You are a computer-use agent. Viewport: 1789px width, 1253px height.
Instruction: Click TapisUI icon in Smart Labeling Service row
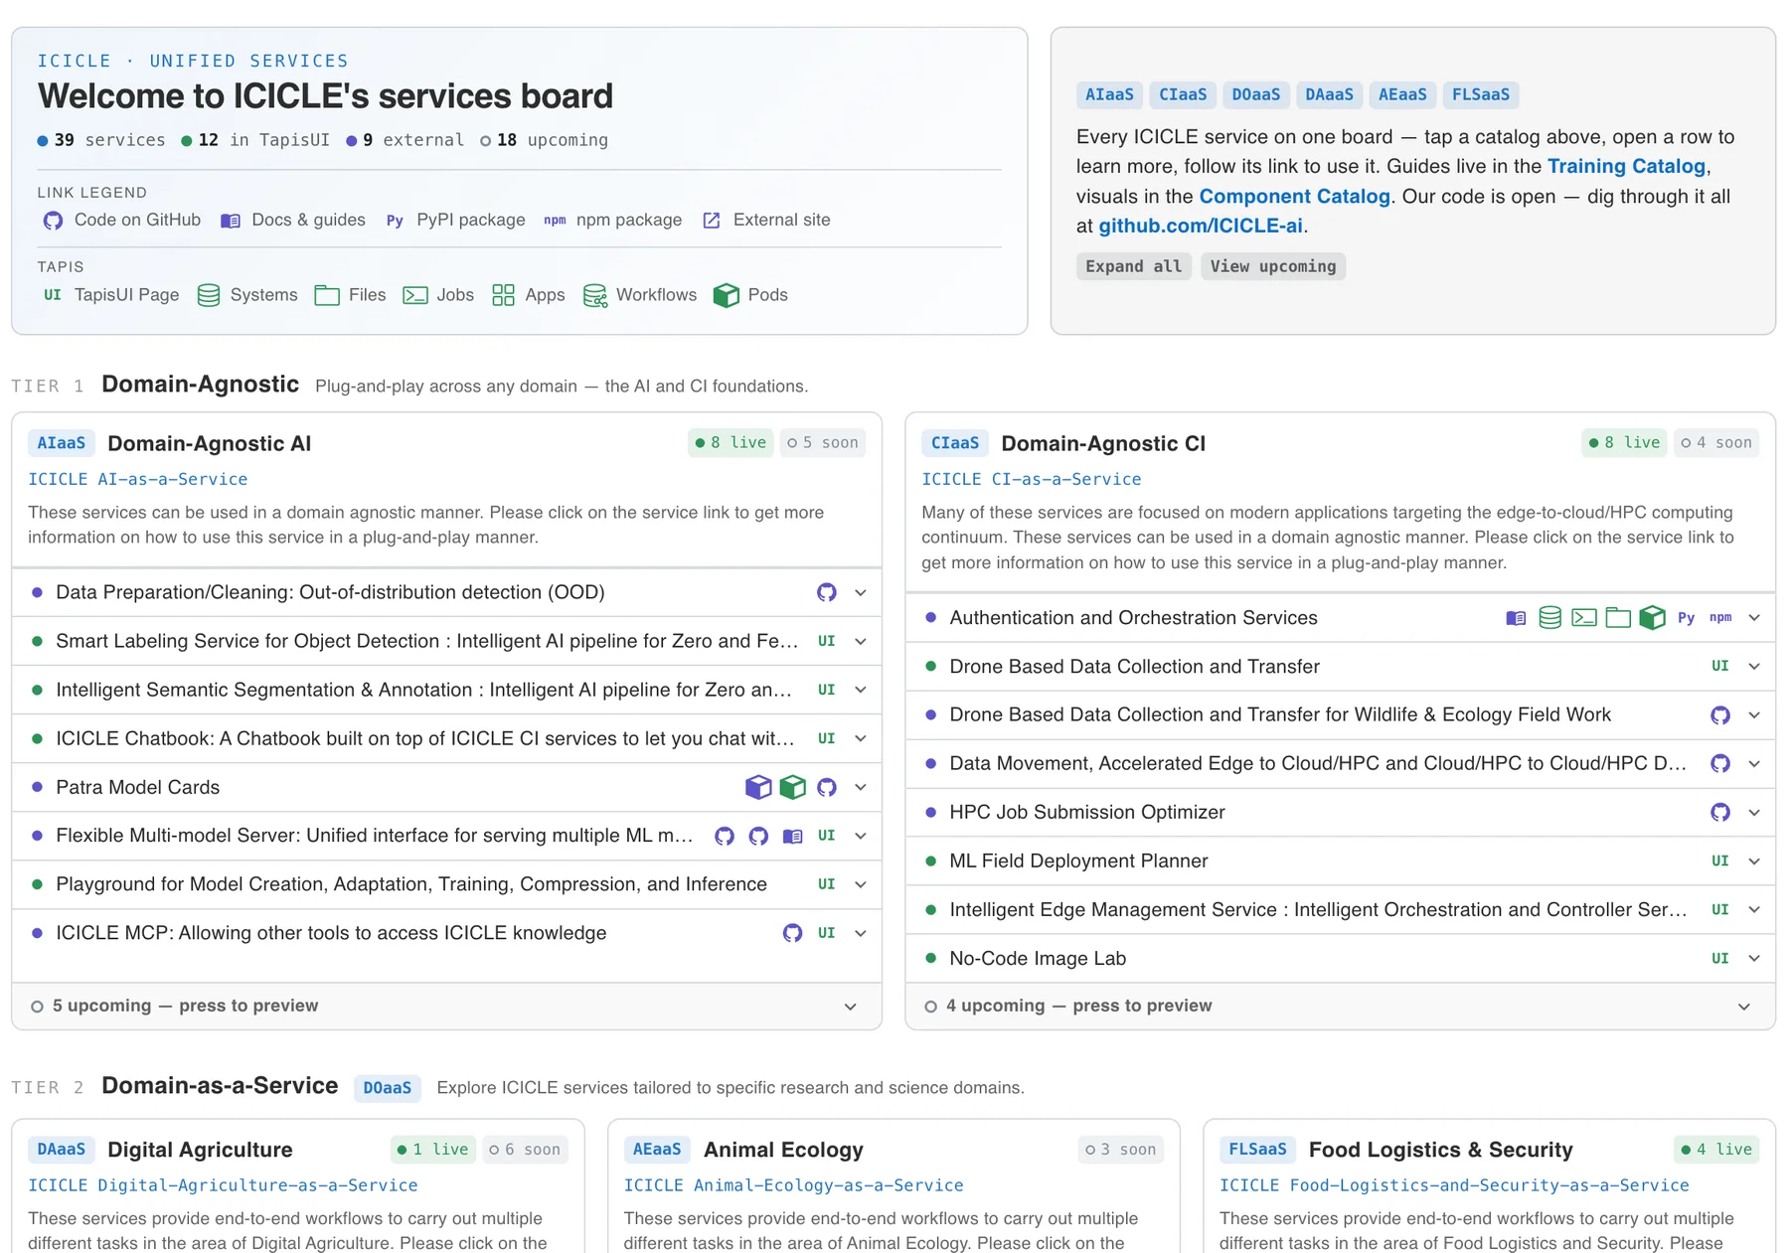[x=826, y=641]
